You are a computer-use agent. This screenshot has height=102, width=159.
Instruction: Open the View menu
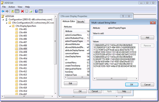(20, 7)
